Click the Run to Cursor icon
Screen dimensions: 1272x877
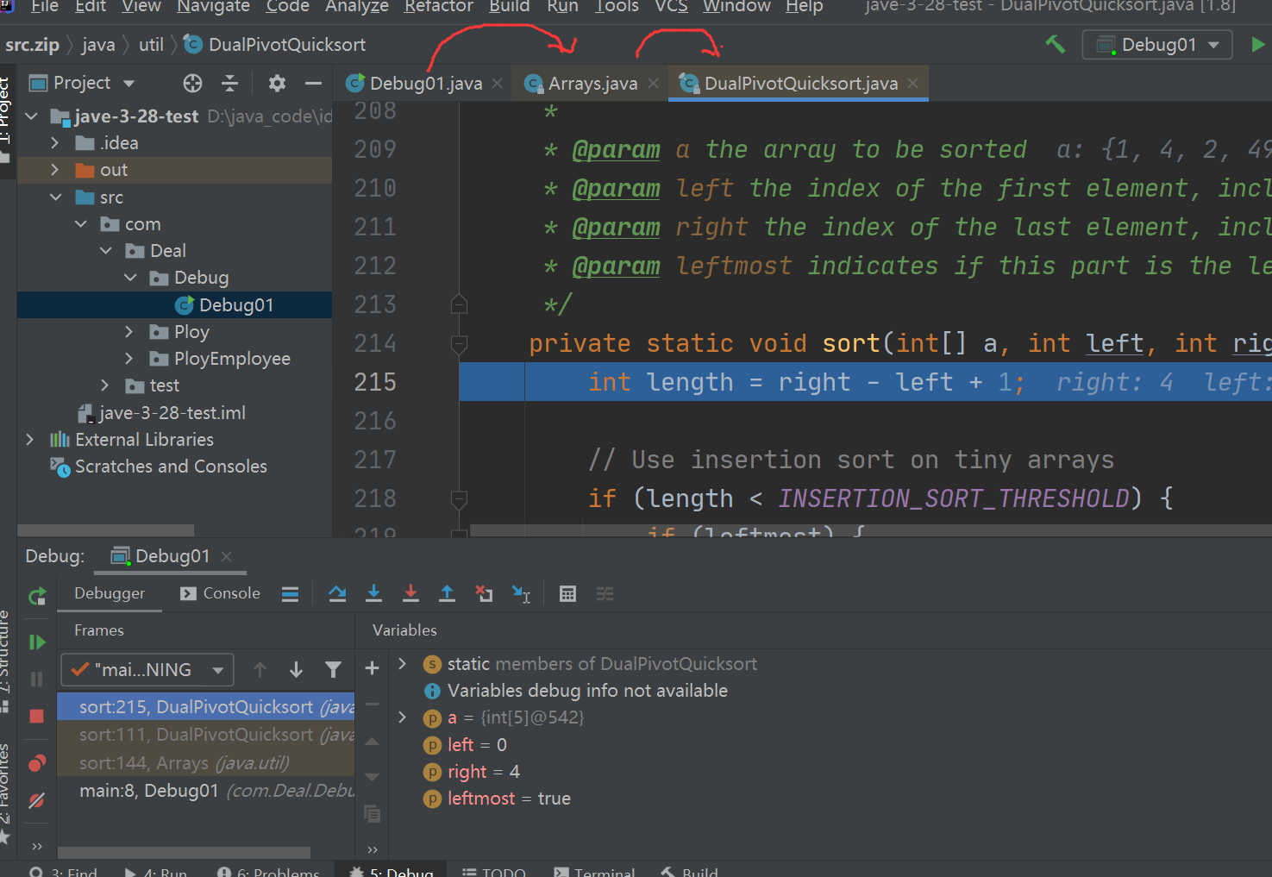click(521, 594)
